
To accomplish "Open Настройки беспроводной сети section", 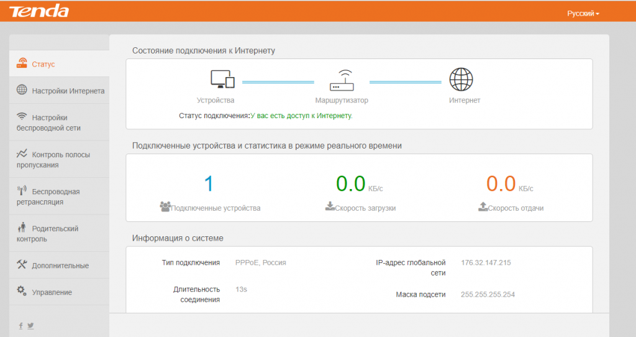I will tap(59, 122).
